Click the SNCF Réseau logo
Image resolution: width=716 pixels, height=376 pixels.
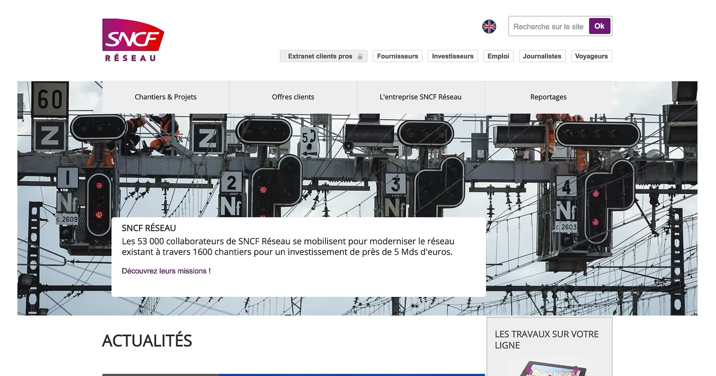(133, 40)
